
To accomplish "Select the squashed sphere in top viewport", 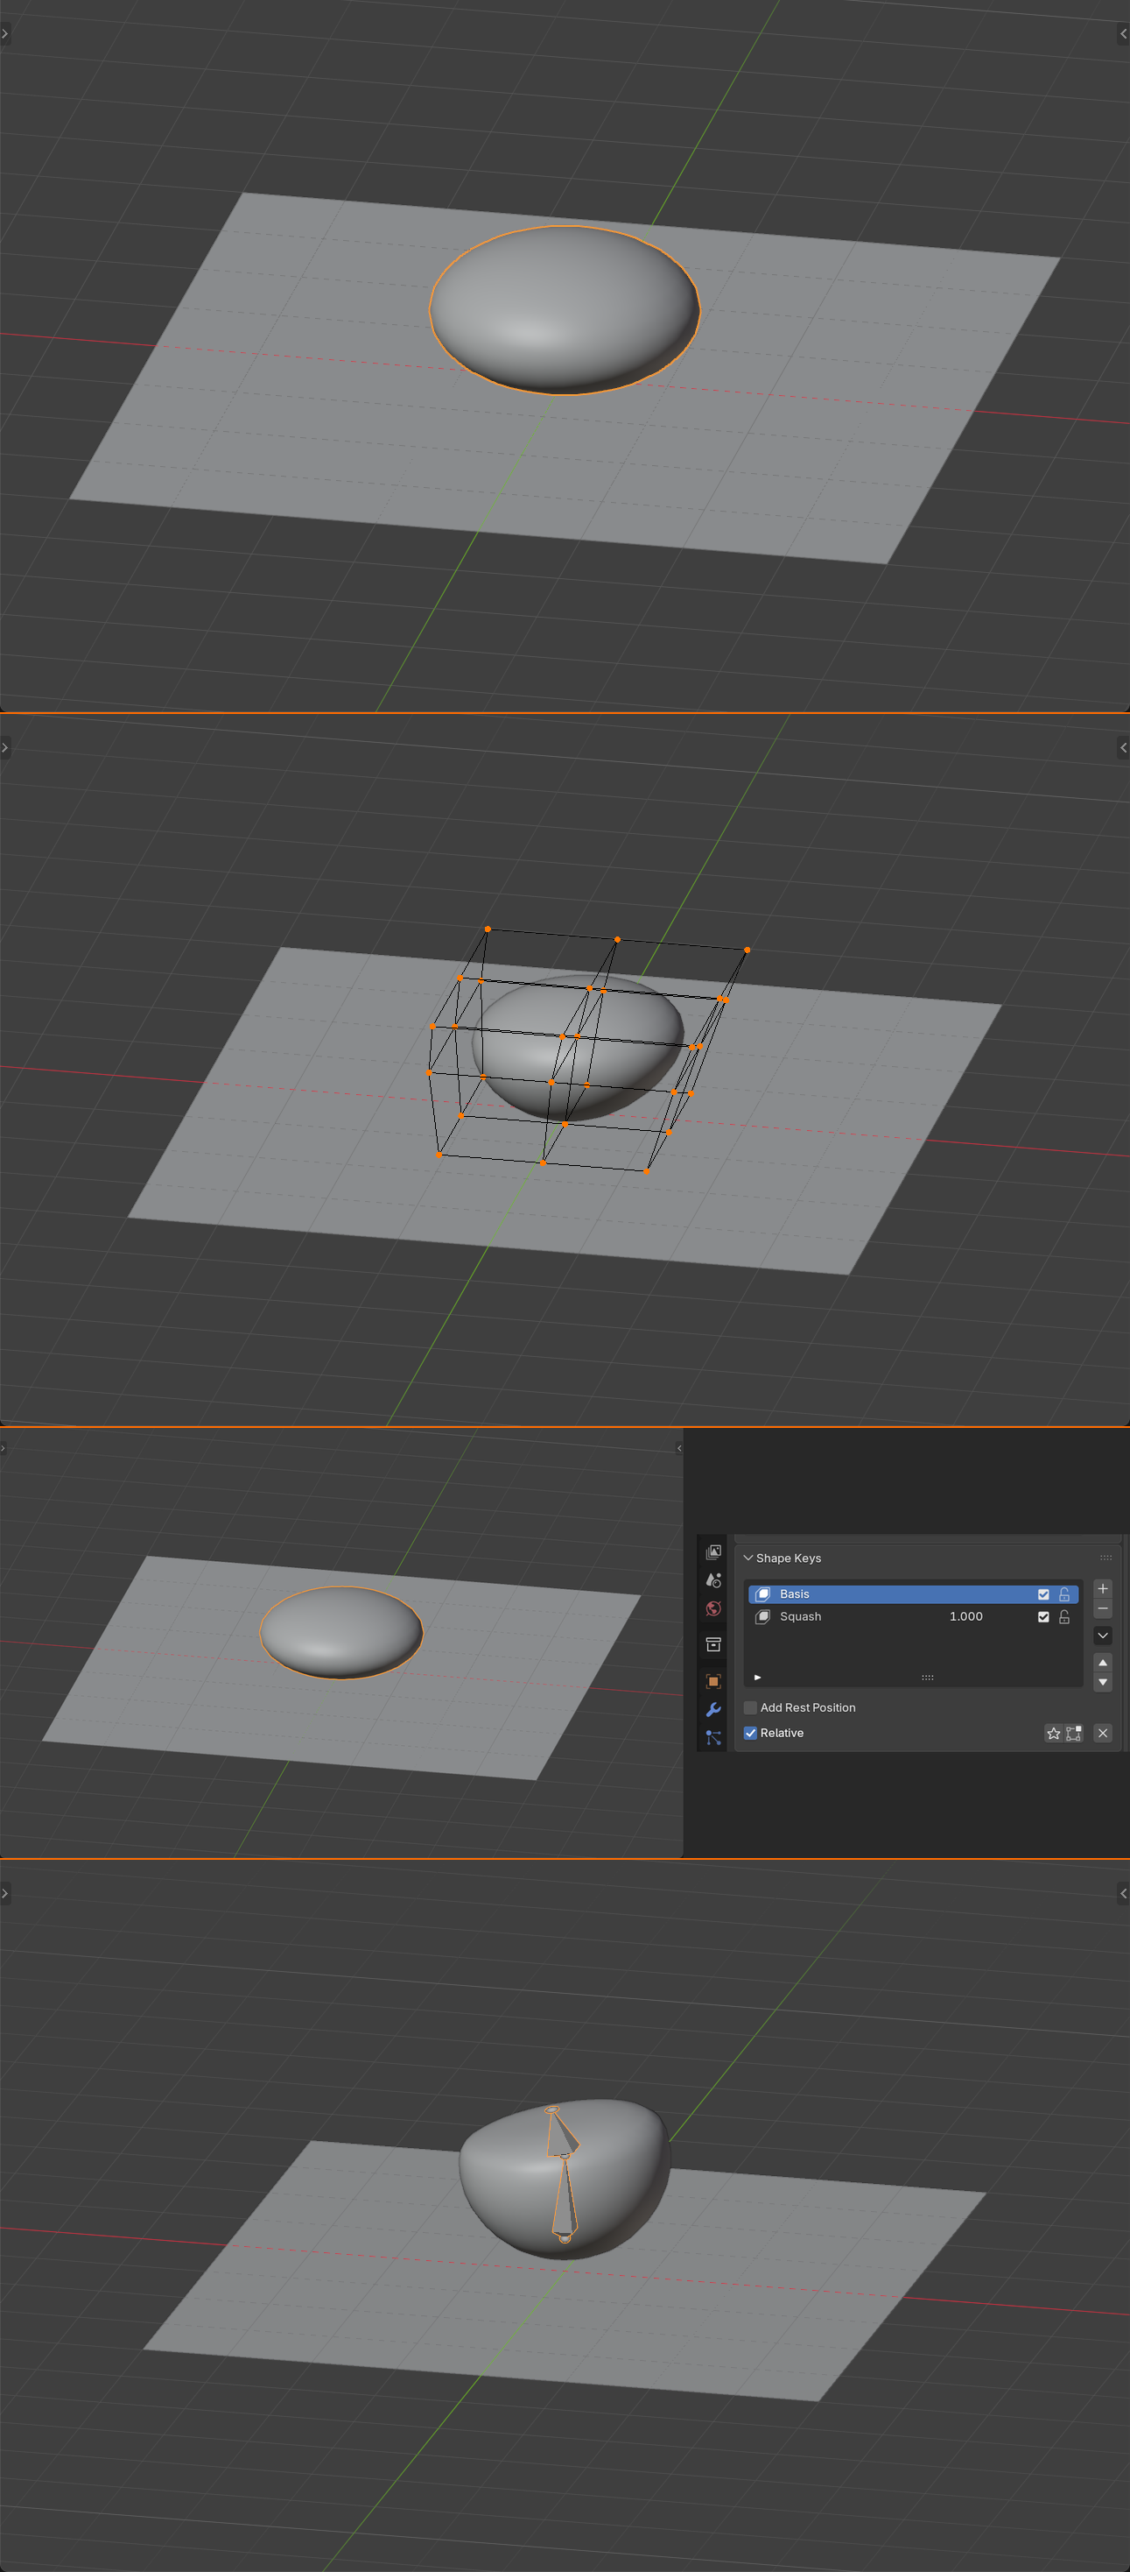I will [x=565, y=309].
